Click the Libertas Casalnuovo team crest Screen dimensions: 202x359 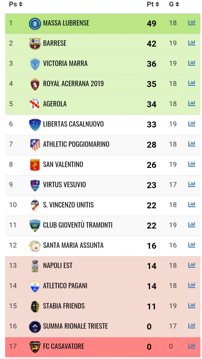(x=35, y=124)
